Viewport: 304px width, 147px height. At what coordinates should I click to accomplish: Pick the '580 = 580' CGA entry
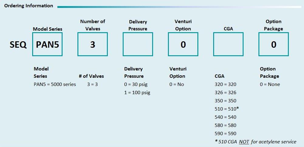(x=225, y=125)
